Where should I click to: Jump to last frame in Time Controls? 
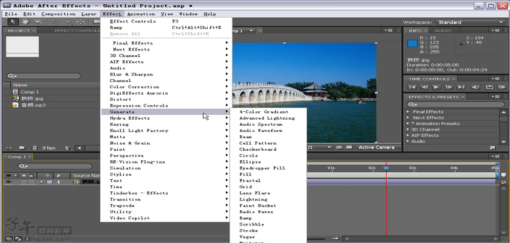click(461, 87)
